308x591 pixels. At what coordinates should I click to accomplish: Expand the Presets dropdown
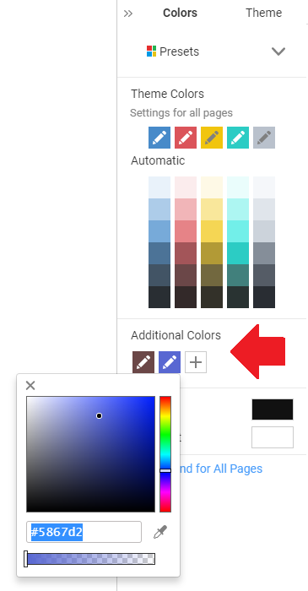click(278, 52)
